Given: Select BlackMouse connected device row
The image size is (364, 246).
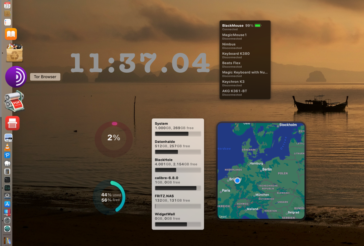Looking at the screenshot, I should (x=245, y=27).
